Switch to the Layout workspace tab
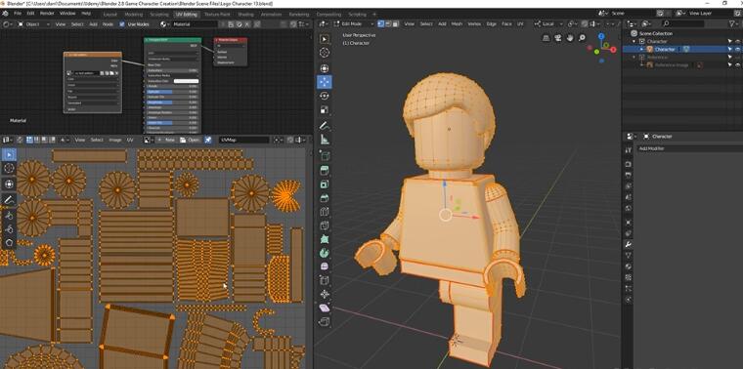Screen dimensions: 743x369 (109, 15)
